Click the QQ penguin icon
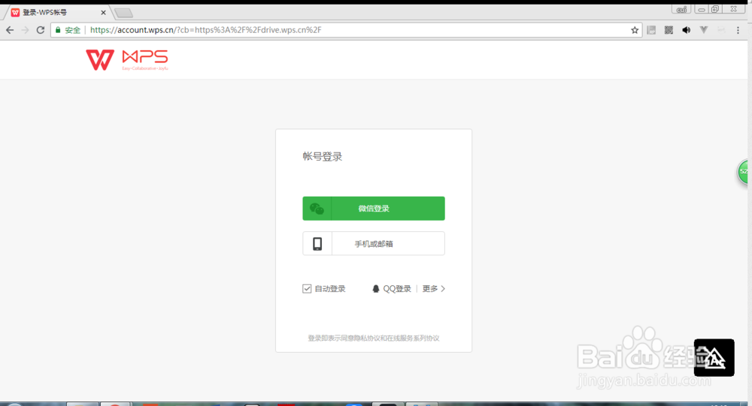 click(x=376, y=289)
